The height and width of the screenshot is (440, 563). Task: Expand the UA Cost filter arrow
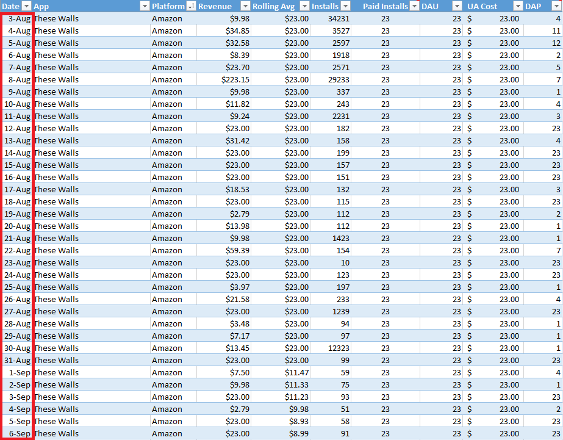pos(518,6)
